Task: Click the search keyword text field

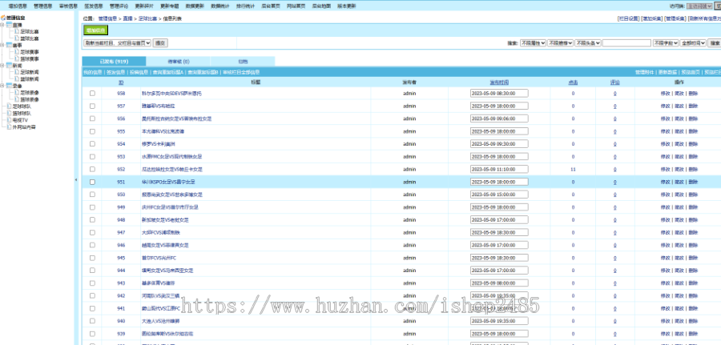Action: point(626,42)
